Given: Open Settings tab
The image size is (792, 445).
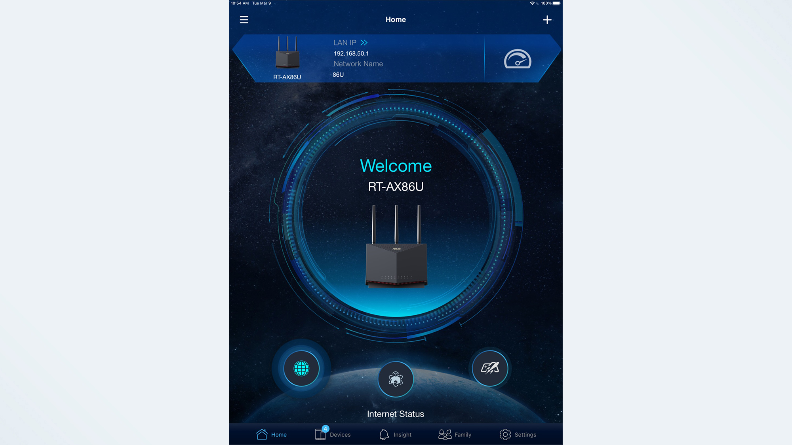Looking at the screenshot, I should point(517,434).
